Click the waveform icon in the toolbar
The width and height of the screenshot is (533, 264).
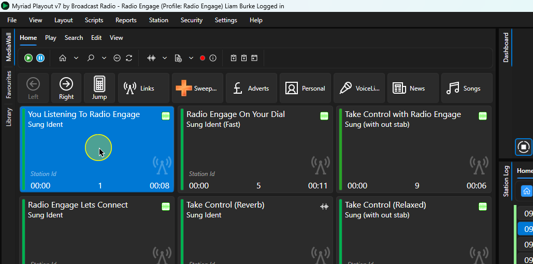[151, 58]
